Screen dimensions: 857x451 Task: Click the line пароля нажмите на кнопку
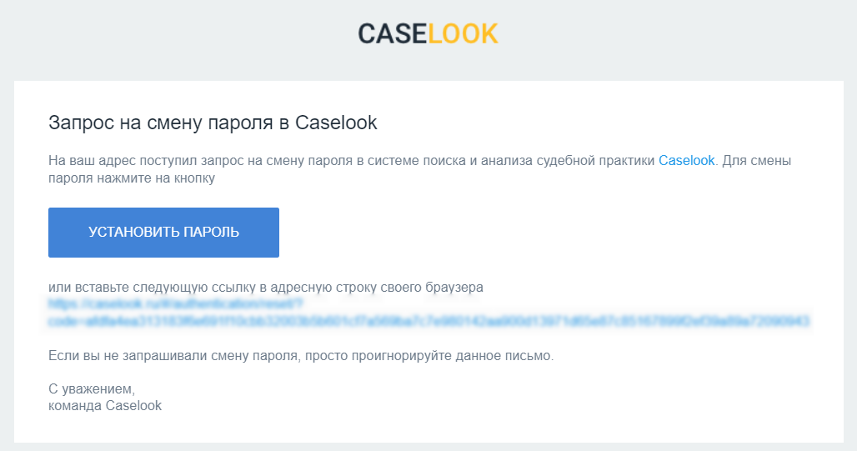click(x=132, y=178)
